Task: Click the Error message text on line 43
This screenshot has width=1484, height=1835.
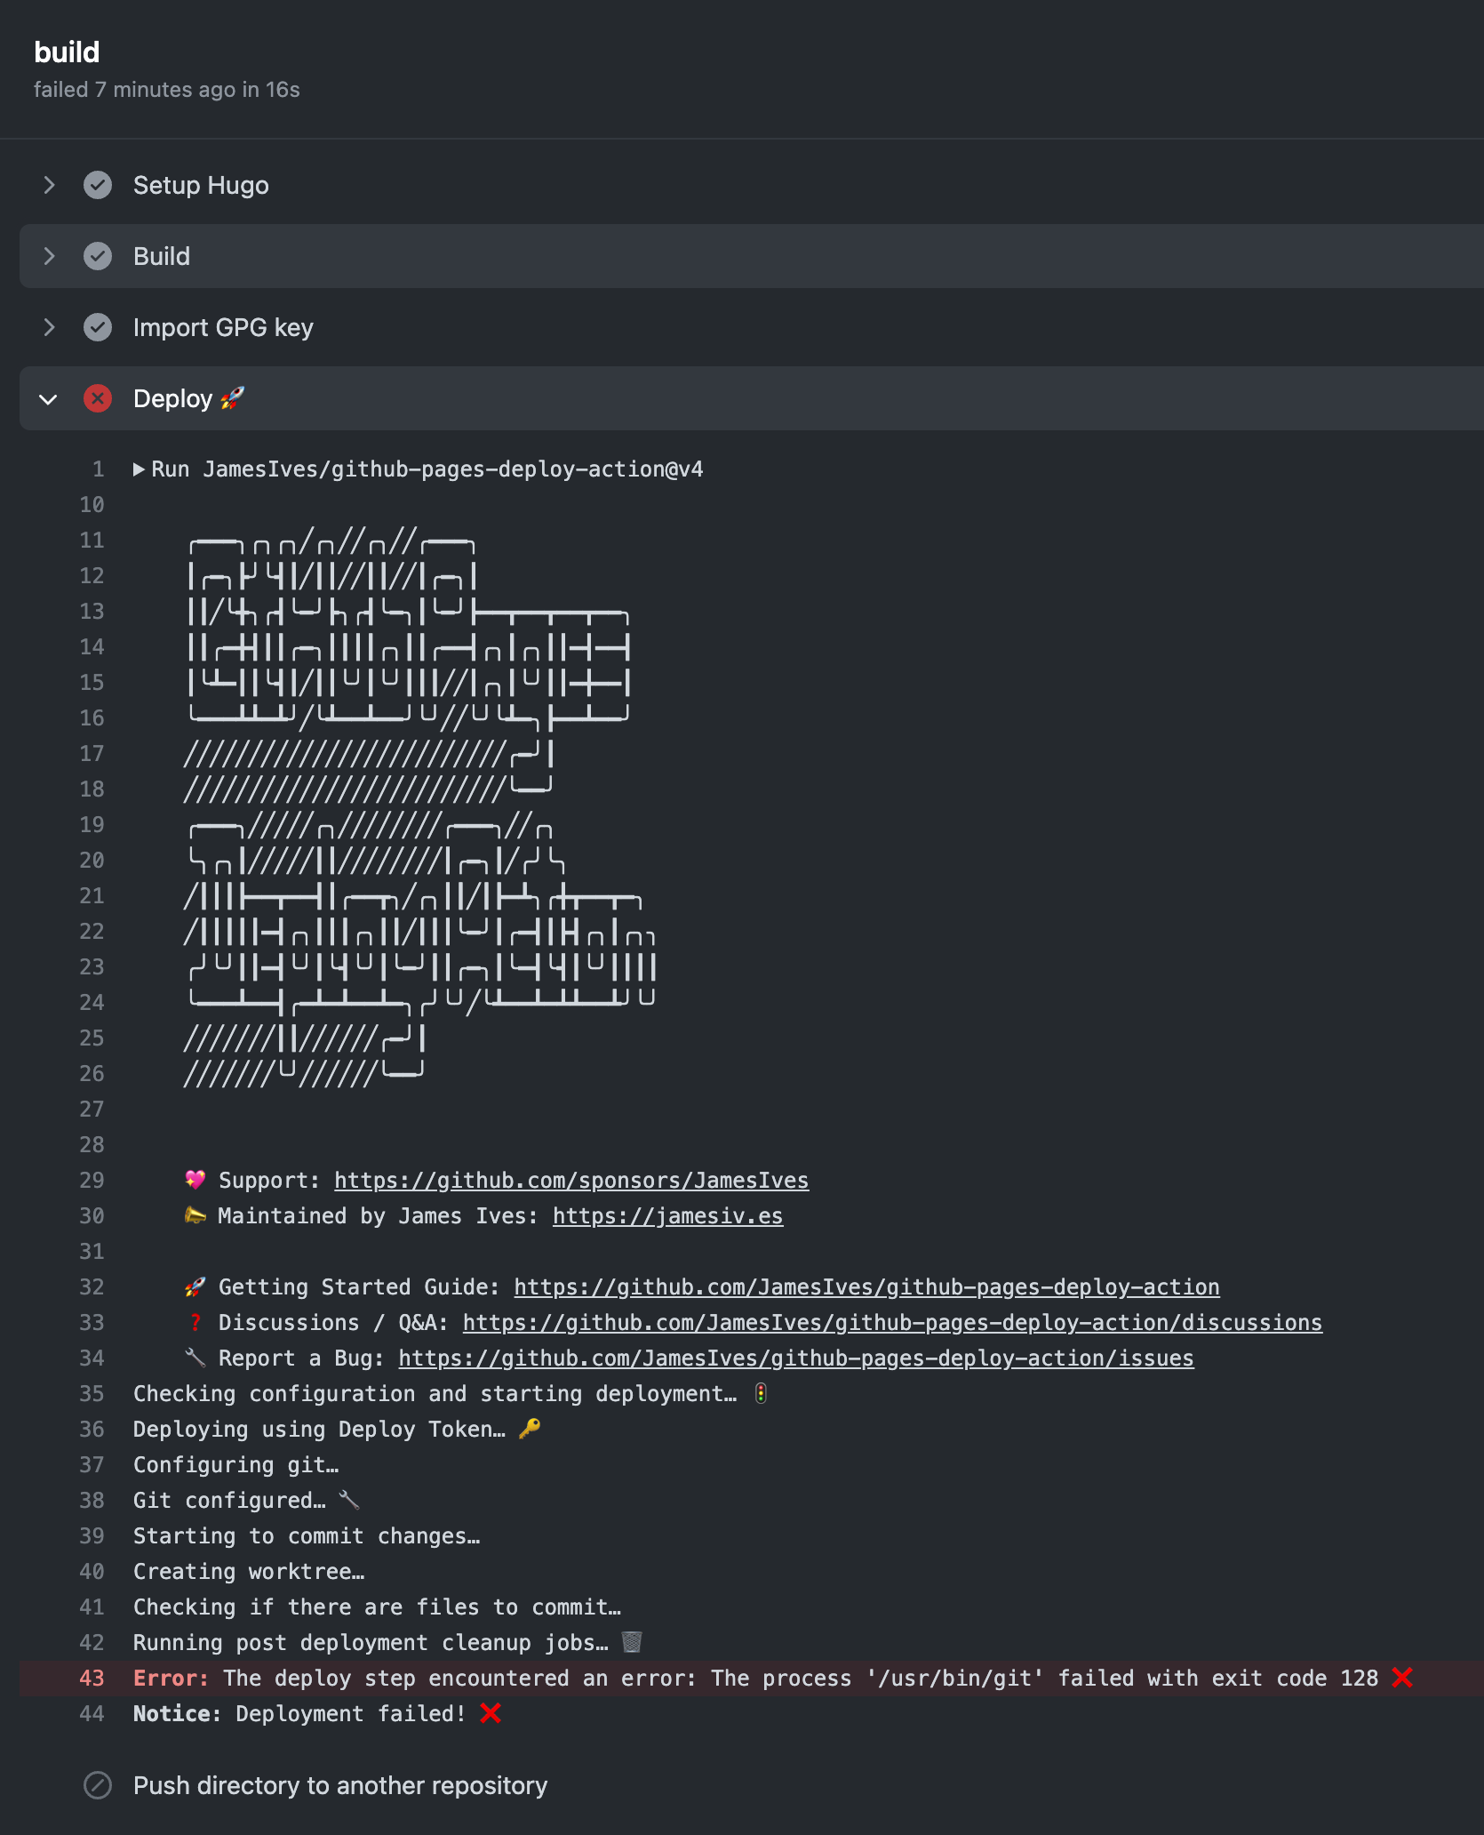Action: [x=755, y=1678]
